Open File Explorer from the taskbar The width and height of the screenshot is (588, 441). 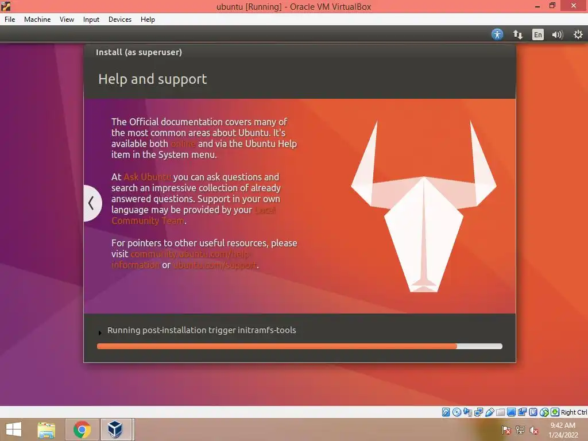coord(46,430)
